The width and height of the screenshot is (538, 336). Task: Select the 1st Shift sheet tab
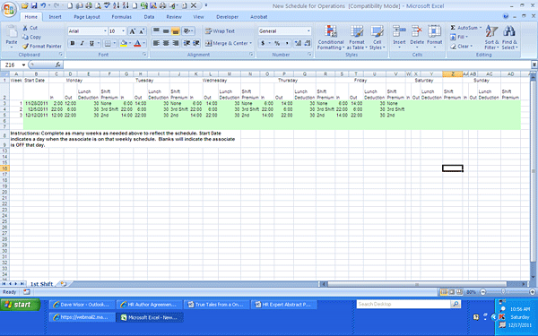41,284
